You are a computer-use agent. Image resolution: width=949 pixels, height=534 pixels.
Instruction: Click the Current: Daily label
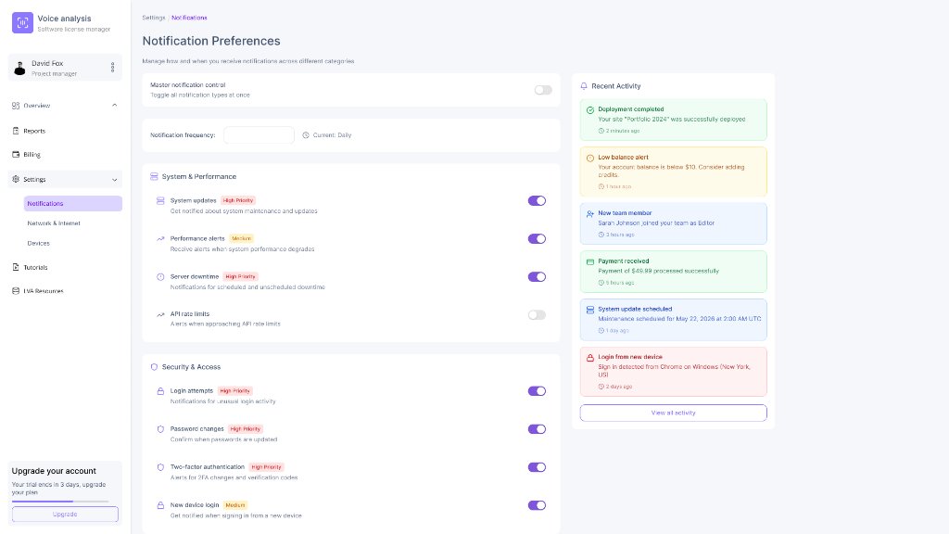coord(333,135)
